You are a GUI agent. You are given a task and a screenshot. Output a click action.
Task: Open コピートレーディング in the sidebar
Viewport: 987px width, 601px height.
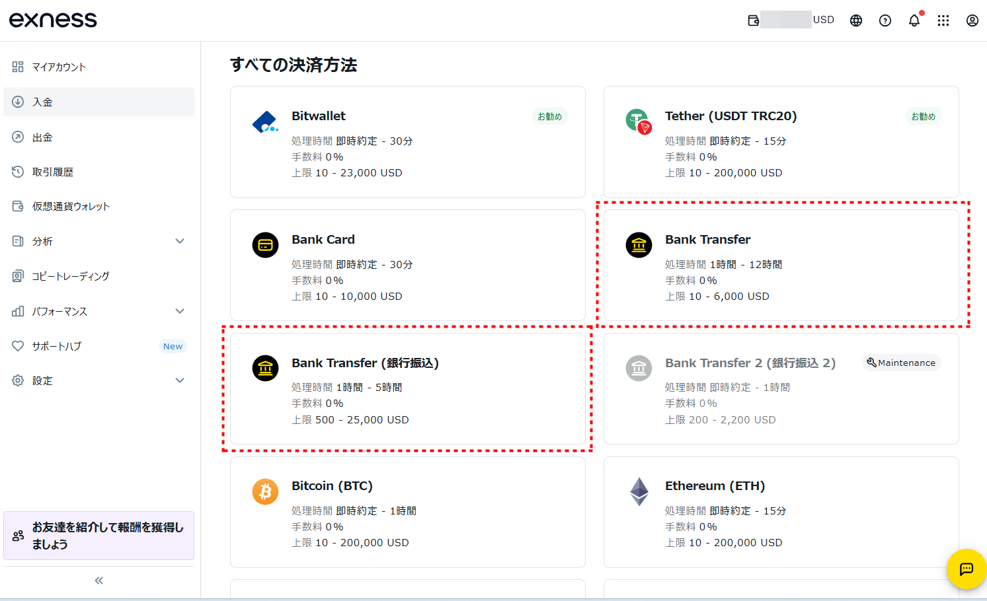click(99, 276)
